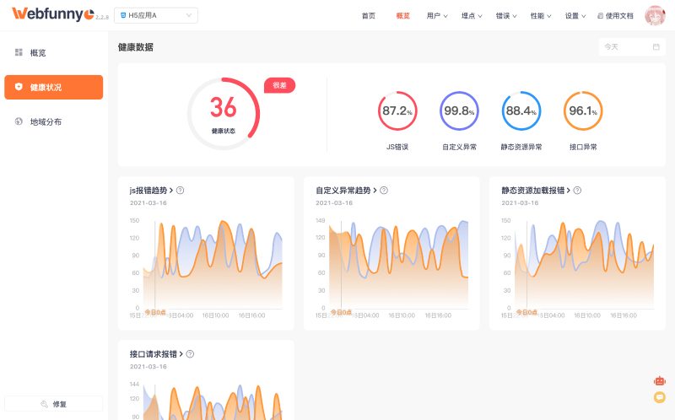Open the js报错趋势 detail link

click(x=151, y=191)
